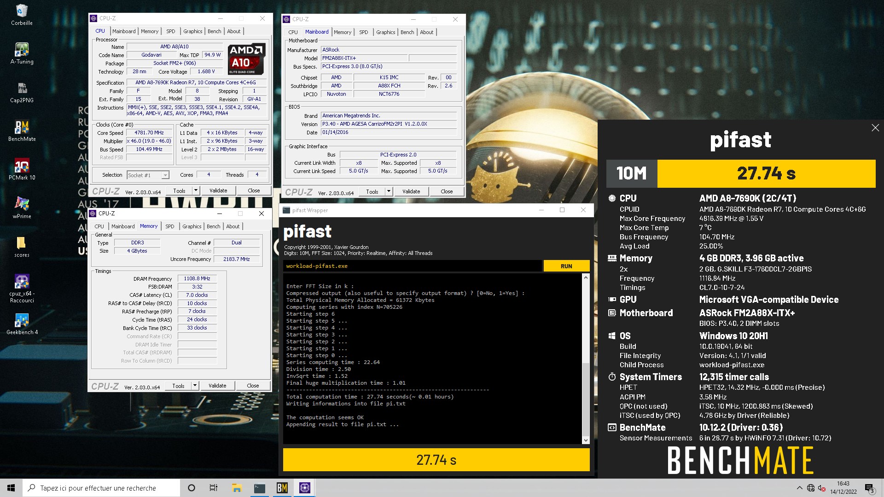This screenshot has height=497, width=884.
Task: Open File Explorer from the taskbar
Action: tap(237, 488)
